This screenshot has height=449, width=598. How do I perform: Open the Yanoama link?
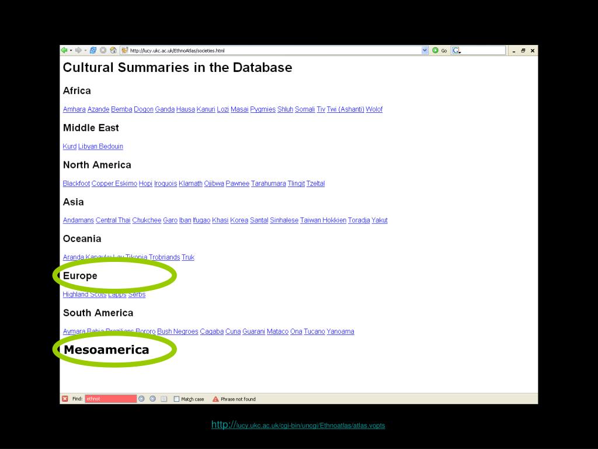340,331
